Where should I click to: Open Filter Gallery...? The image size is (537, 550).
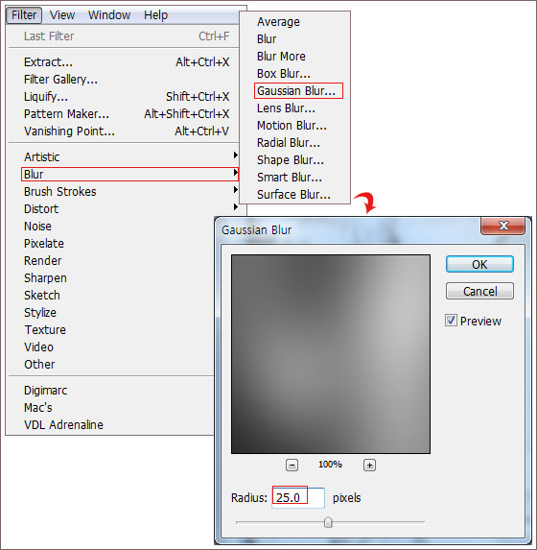(x=127, y=80)
